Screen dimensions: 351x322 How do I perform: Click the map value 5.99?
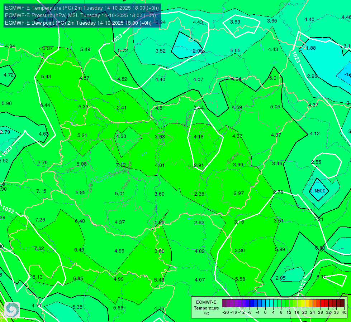click(x=280, y=249)
